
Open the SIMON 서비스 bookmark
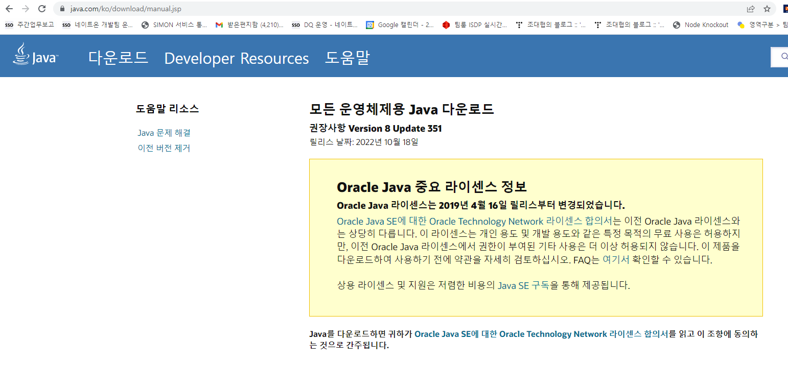pos(174,25)
